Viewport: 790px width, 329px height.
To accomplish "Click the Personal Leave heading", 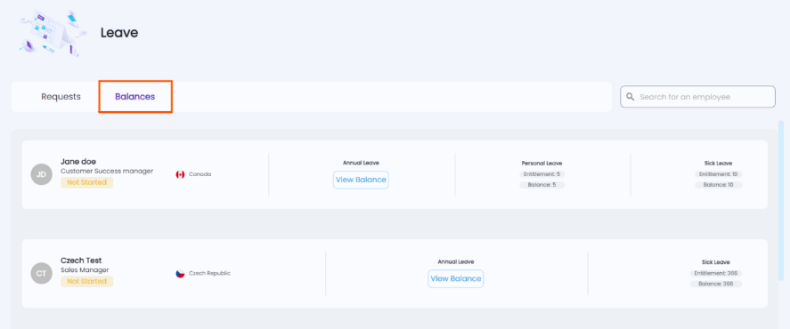I will pyautogui.click(x=542, y=163).
